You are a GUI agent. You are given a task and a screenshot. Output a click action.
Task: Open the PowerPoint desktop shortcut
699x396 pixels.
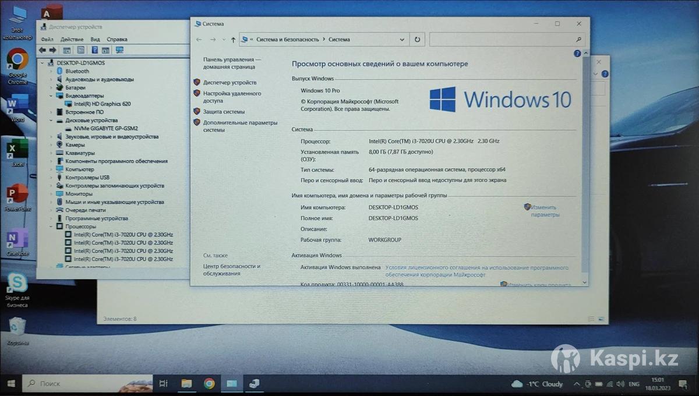[17, 198]
